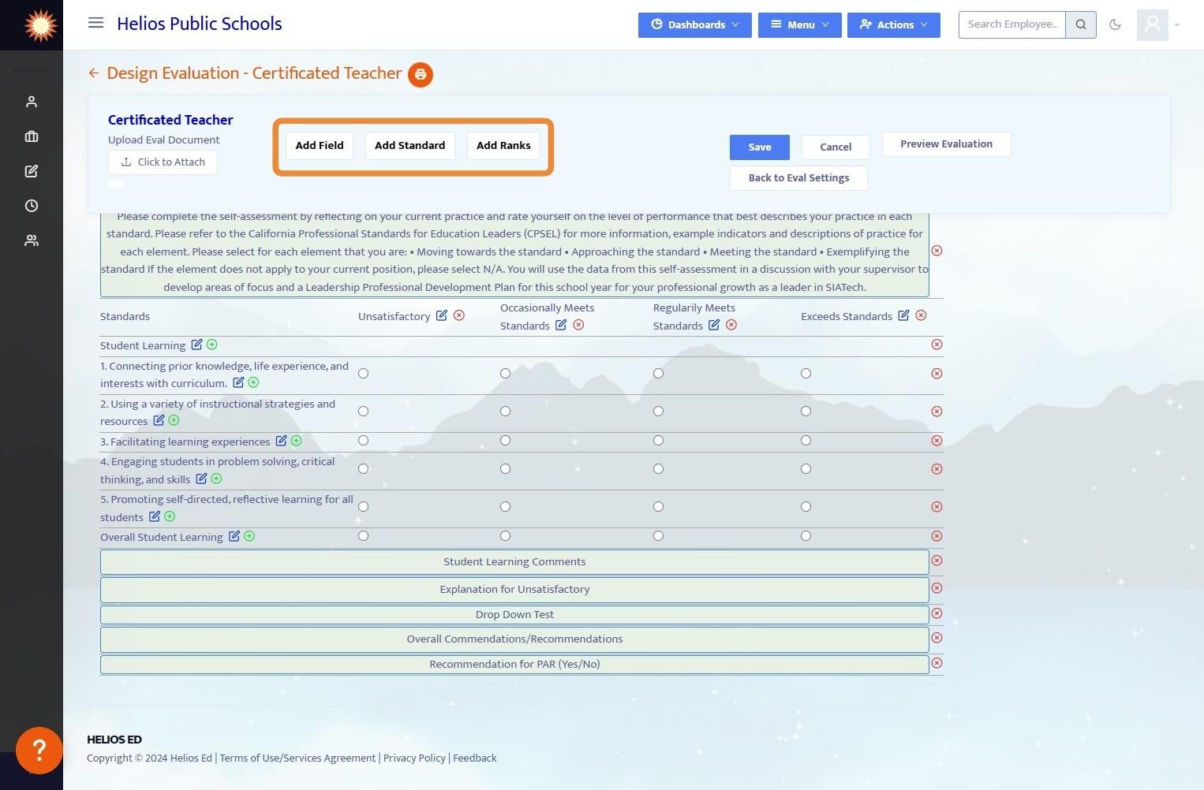Click the back arrow before Design Evaluation

click(94, 73)
